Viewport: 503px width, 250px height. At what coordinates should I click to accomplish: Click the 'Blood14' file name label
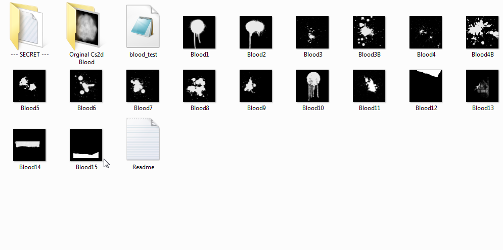coord(30,167)
